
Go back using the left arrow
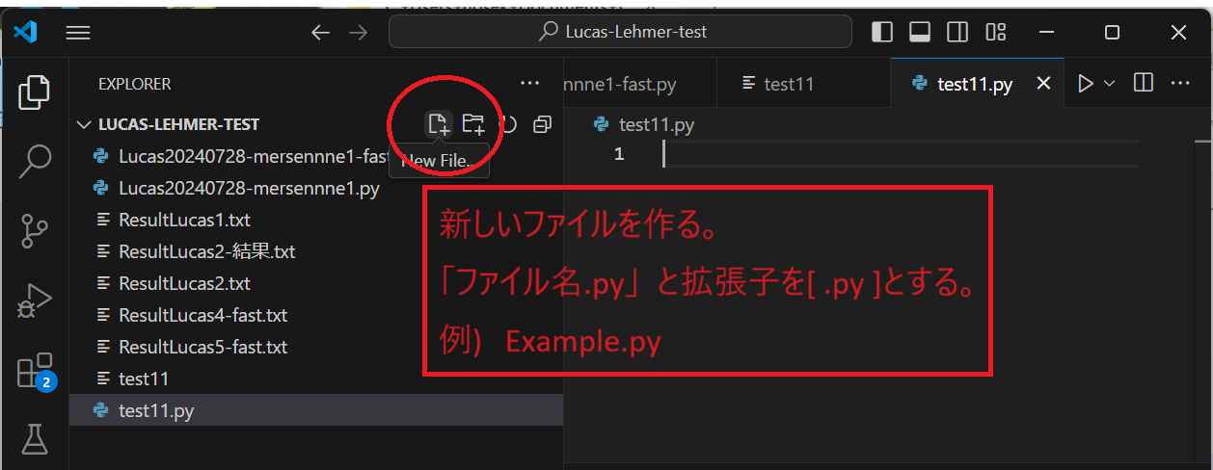(320, 32)
